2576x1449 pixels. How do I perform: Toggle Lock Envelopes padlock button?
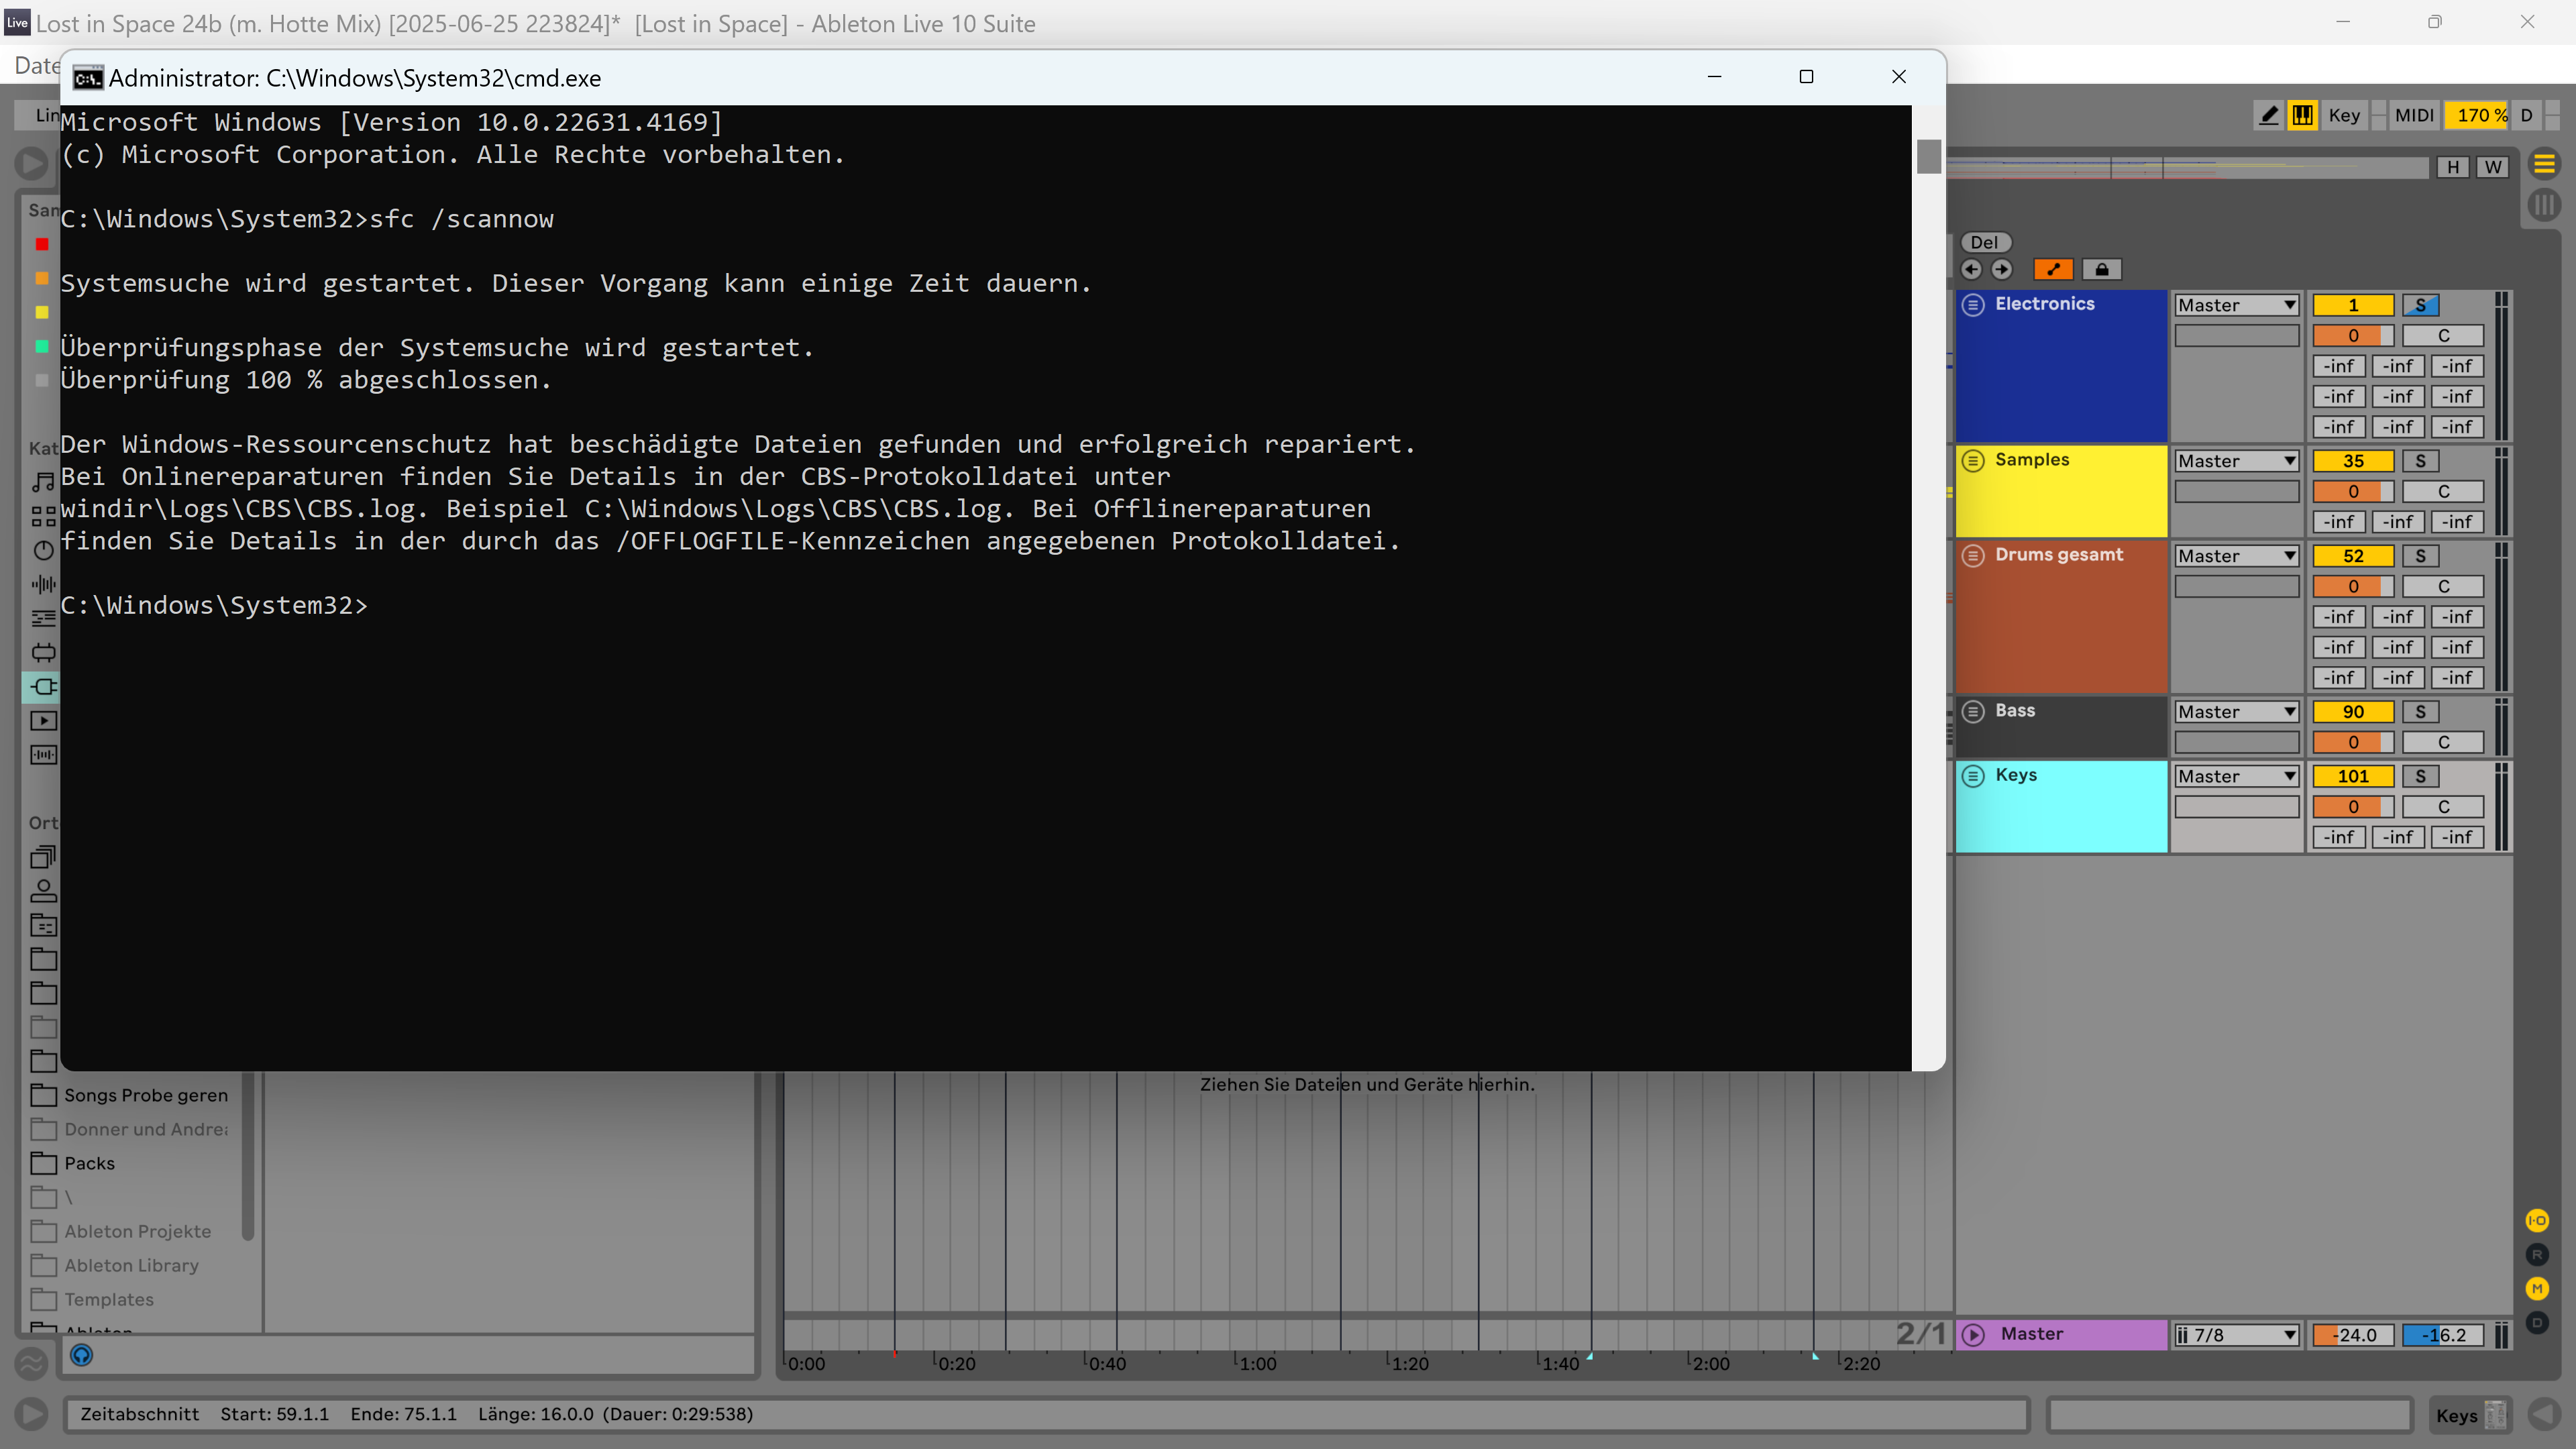tap(2102, 269)
